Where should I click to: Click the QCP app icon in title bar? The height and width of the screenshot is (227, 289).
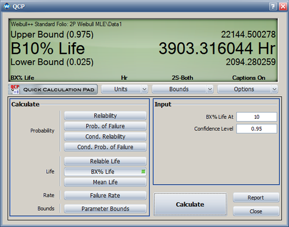pyautogui.click(x=7, y=6)
